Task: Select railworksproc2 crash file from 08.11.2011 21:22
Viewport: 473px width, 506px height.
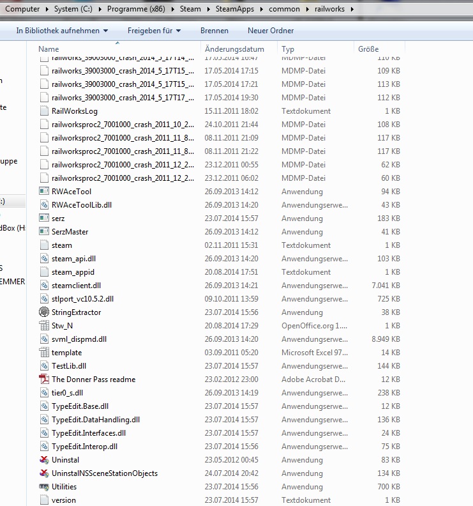Action: coord(123,151)
